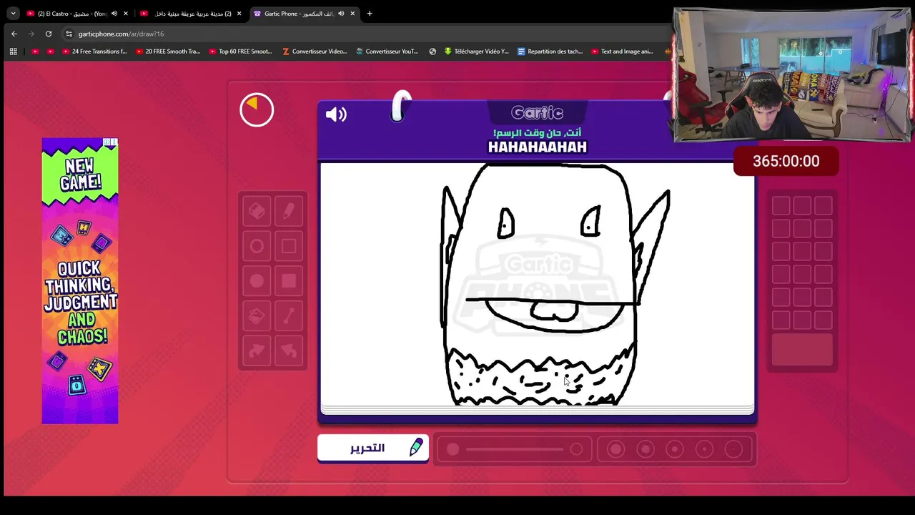Select the middle brush size circle
915x515 pixels.
pos(675,449)
